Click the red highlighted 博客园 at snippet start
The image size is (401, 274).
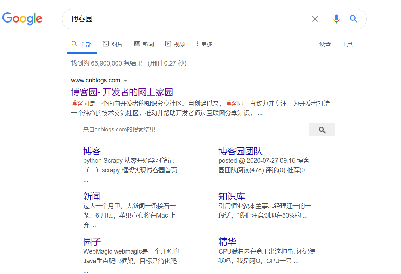[x=80, y=104]
